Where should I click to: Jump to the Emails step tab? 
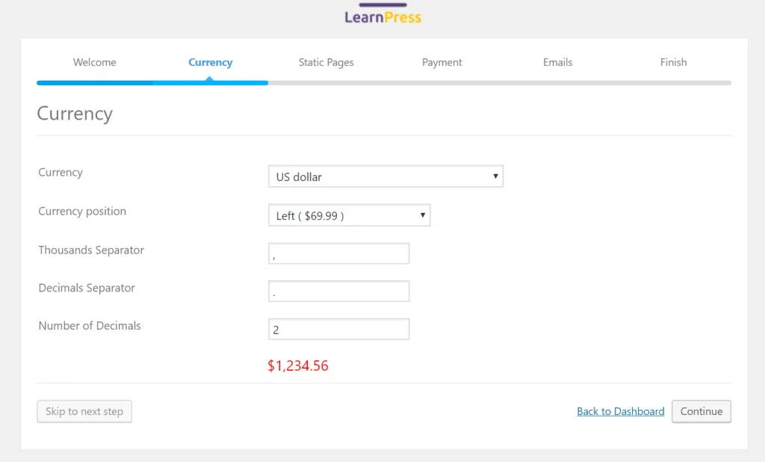pos(557,62)
